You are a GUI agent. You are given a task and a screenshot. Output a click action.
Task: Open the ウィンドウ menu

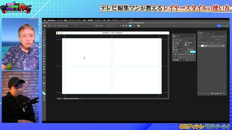click(x=124, y=20)
